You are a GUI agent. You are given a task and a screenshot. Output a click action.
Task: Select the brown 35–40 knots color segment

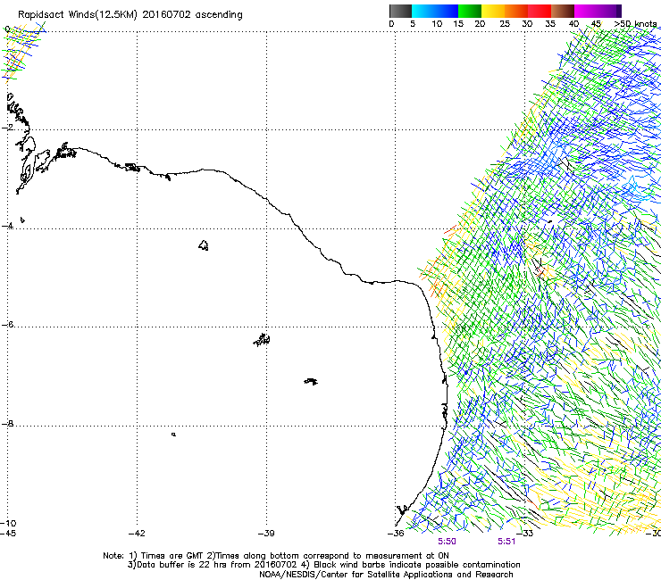(x=563, y=11)
